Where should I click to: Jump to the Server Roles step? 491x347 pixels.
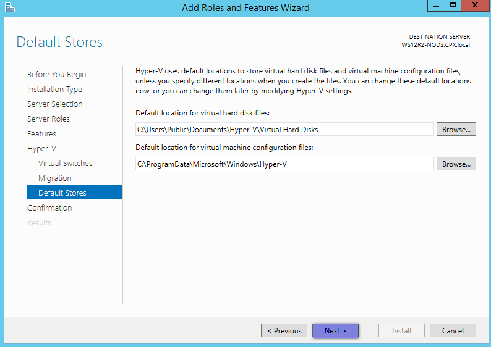[x=48, y=119]
